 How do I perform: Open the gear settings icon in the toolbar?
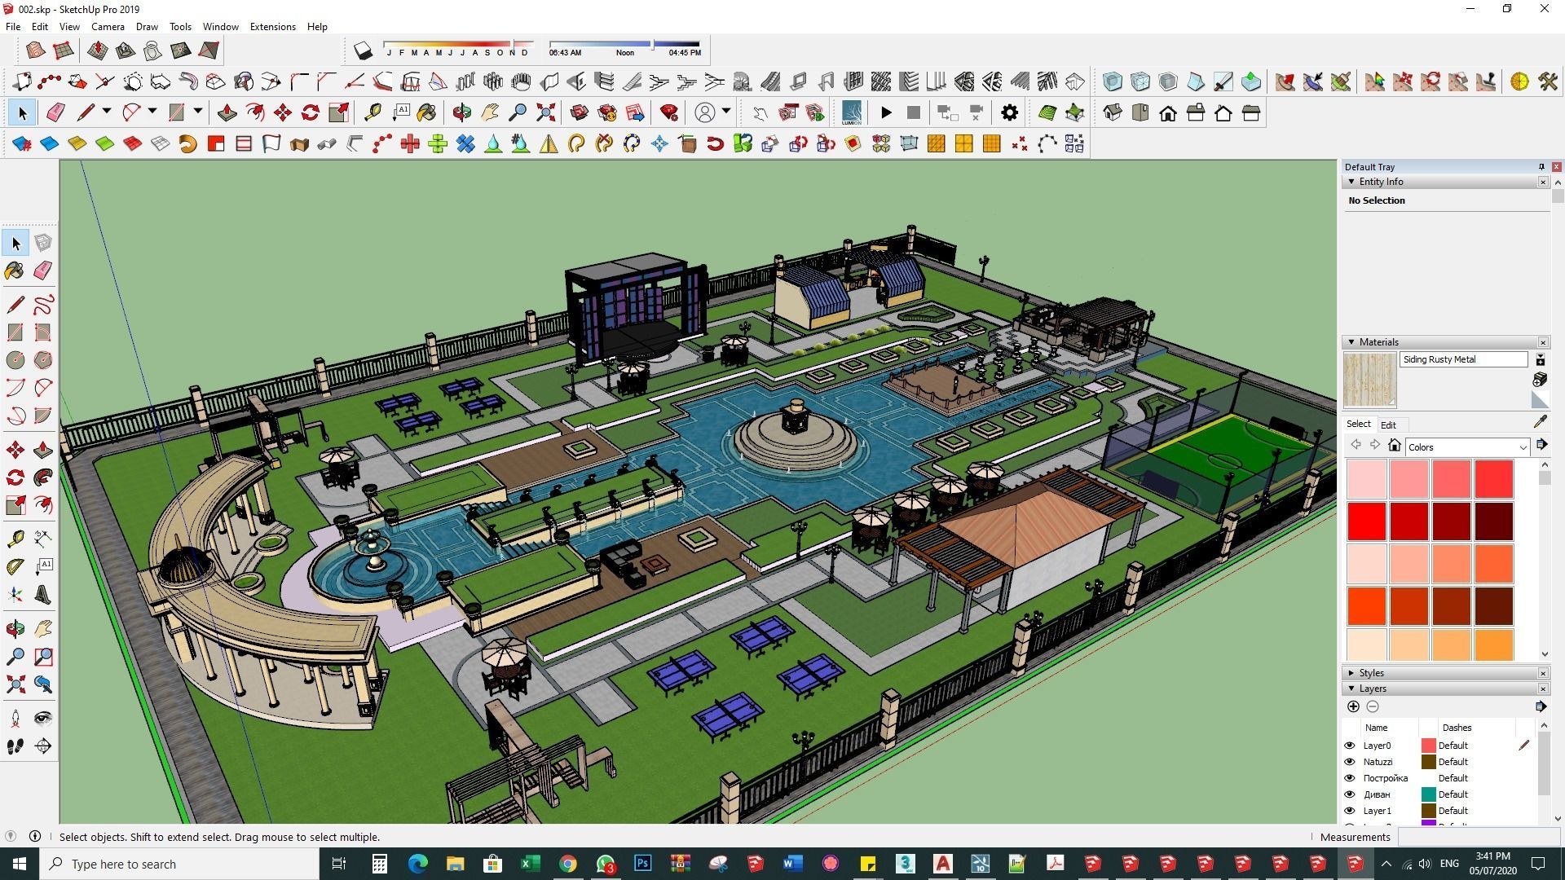point(1010,112)
